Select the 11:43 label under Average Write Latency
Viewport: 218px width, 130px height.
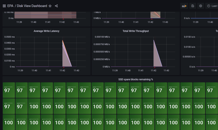coord(76,71)
